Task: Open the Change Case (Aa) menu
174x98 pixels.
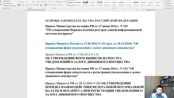Action: [39, 2]
